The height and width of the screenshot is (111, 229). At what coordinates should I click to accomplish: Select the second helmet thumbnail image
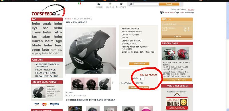[91, 84]
